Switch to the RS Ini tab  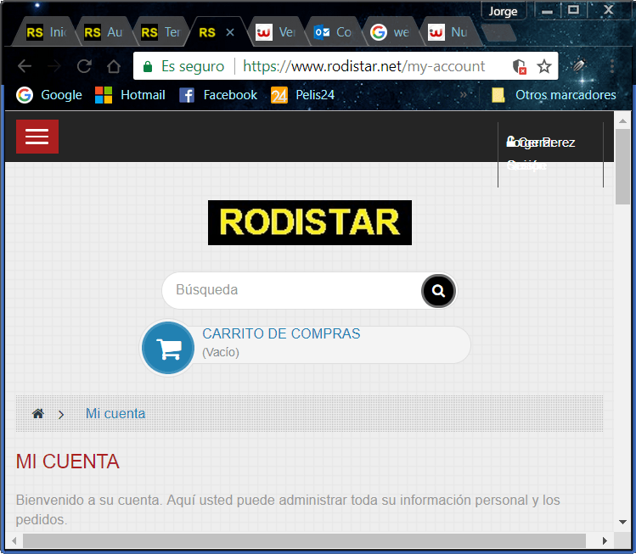(x=46, y=32)
